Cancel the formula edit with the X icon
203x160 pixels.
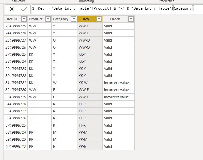(x=12, y=9)
